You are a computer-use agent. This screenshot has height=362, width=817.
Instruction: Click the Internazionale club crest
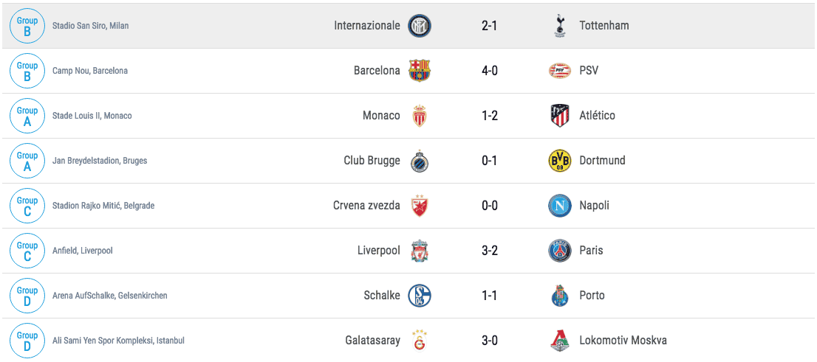[x=420, y=26]
